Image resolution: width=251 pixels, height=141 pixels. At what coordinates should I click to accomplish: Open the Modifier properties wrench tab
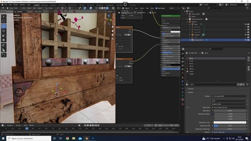pos(183,81)
